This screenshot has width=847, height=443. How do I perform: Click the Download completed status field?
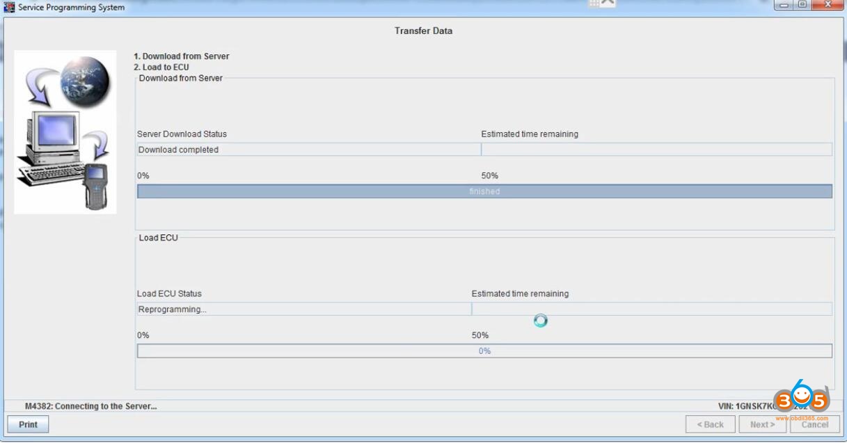click(306, 149)
